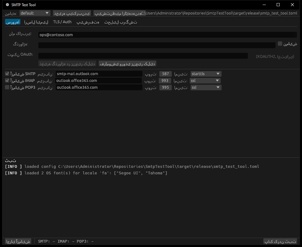The height and width of the screenshot is (247, 302).
Task: Close the SMTP Test Tool window
Action: 292,5
